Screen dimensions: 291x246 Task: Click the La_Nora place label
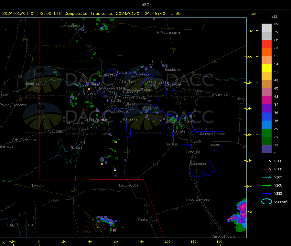point(129,82)
